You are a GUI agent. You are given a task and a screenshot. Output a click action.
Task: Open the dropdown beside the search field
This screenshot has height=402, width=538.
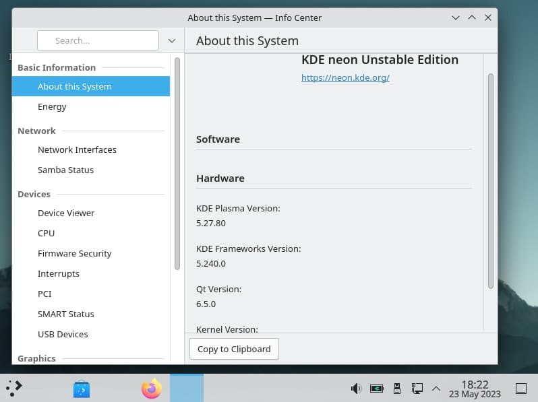click(172, 41)
